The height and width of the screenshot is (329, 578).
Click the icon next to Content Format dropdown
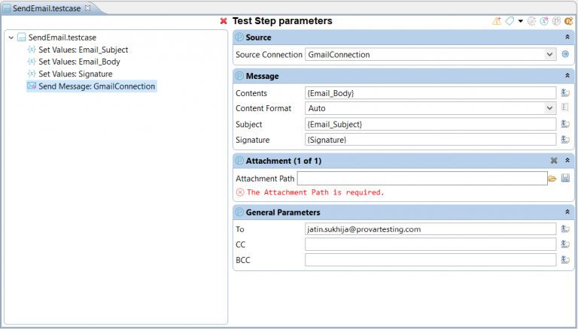tap(565, 107)
